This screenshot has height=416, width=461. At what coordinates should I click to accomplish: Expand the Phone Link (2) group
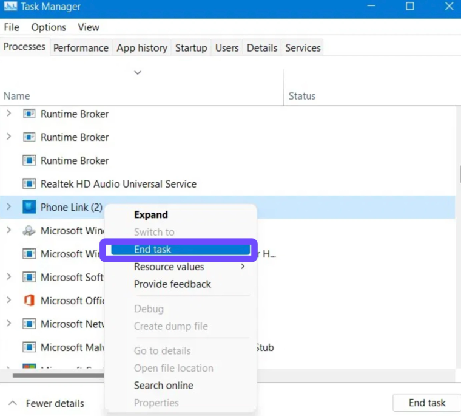coord(9,206)
